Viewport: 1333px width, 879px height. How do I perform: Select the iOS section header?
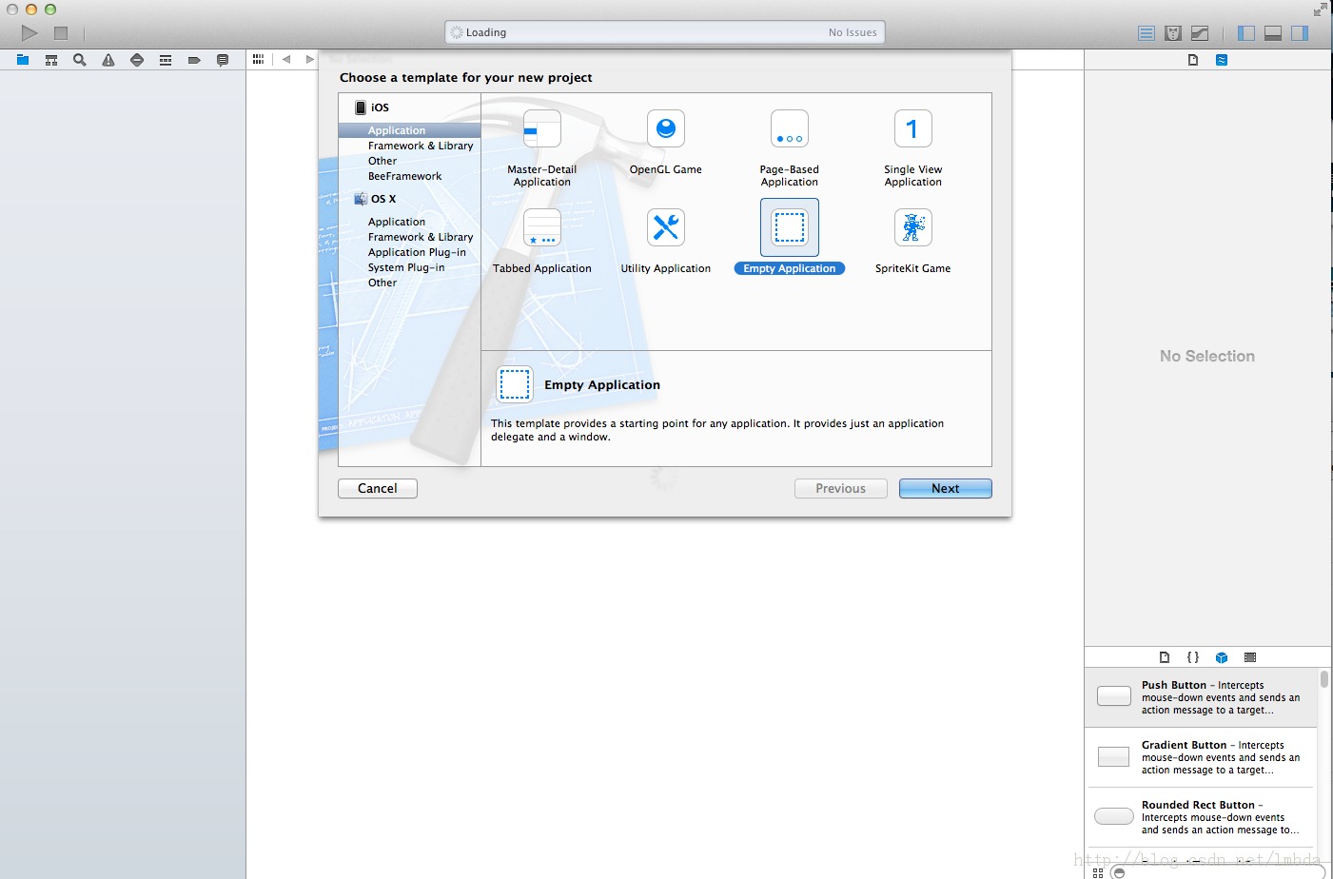click(x=380, y=107)
